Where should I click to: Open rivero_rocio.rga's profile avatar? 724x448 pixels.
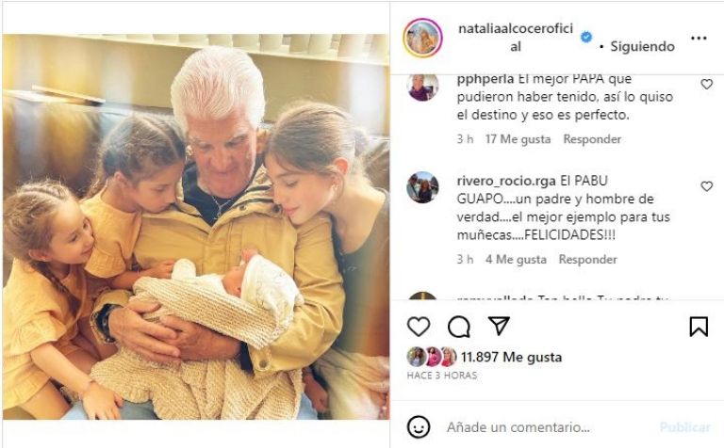pyautogui.click(x=422, y=187)
